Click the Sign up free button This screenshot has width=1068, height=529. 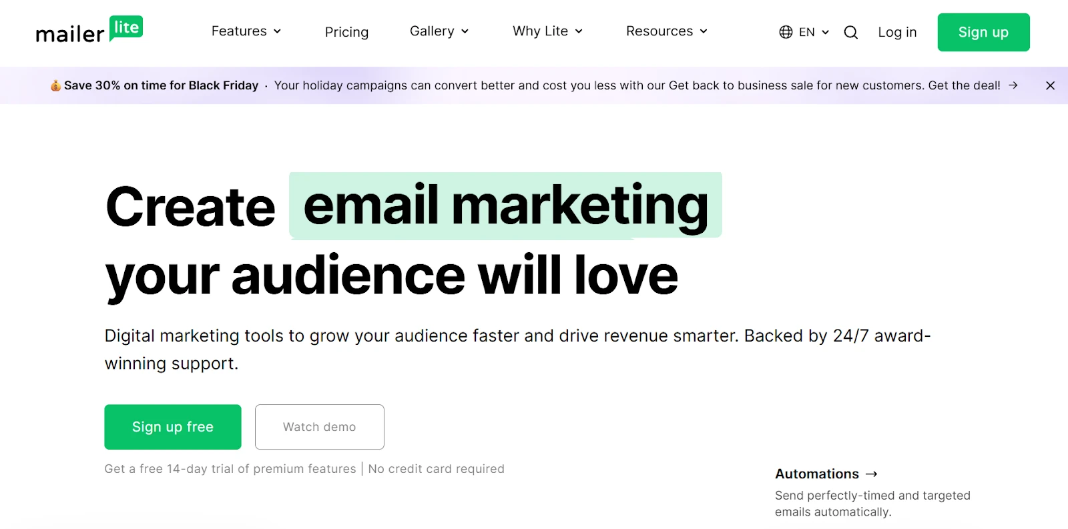(173, 427)
